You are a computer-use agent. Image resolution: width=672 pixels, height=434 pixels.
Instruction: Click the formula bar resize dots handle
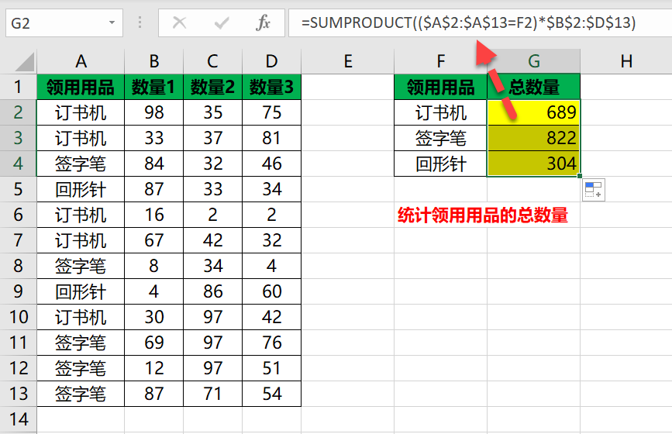coord(140,22)
